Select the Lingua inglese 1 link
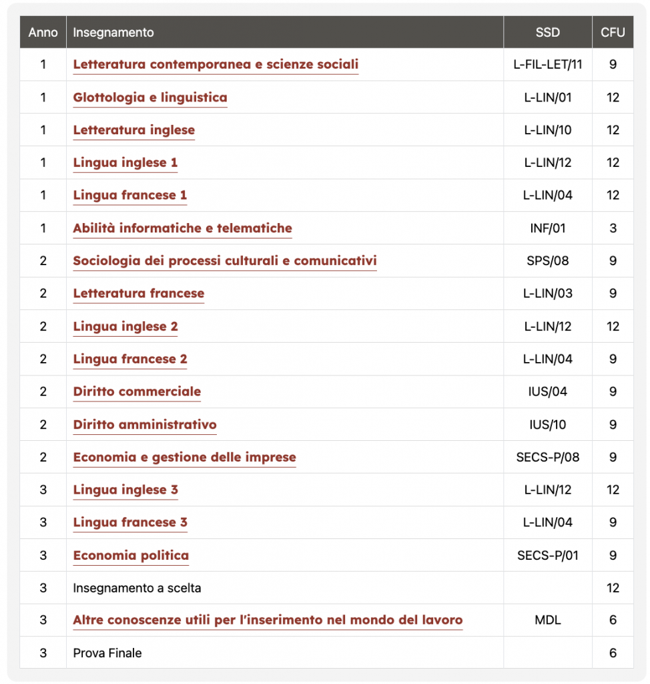 point(125,163)
